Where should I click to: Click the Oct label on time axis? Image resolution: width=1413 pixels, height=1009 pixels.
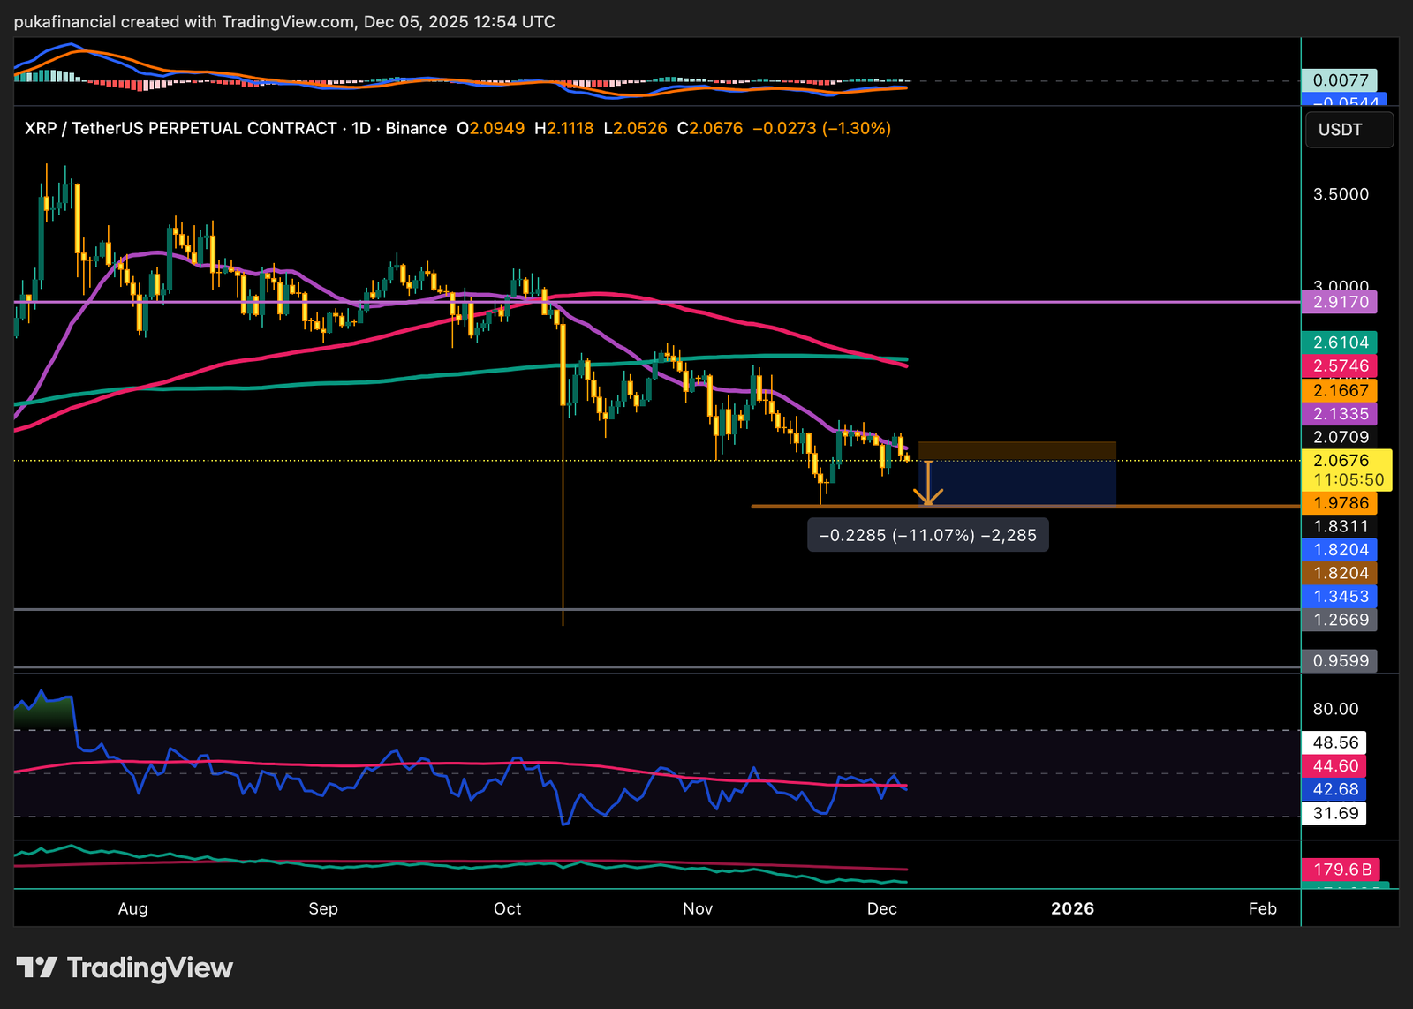pos(507,908)
